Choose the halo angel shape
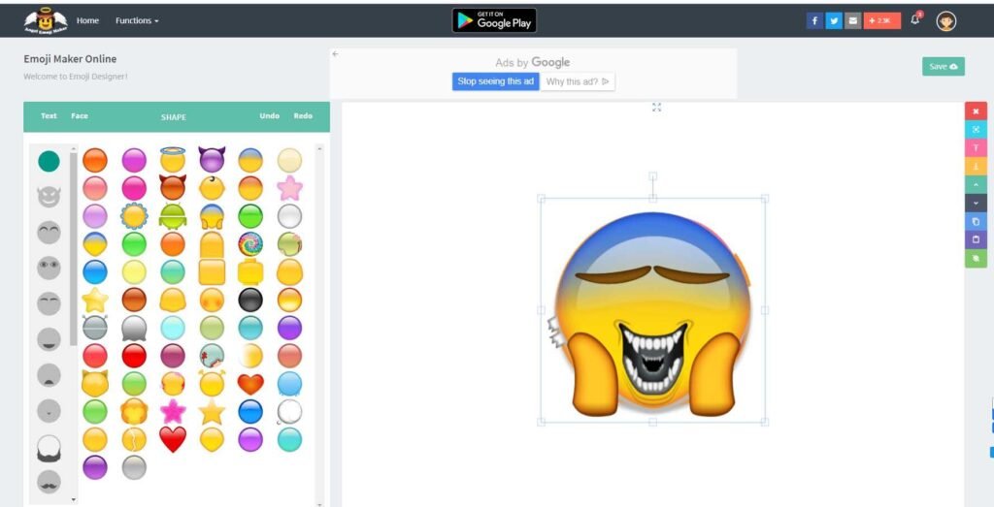The height and width of the screenshot is (507, 994). [x=173, y=160]
